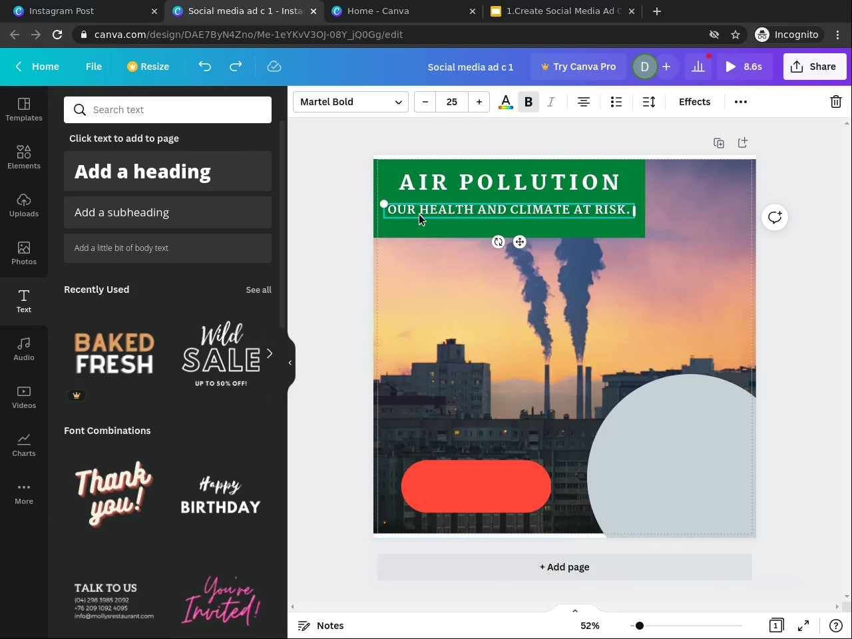Open the Videos panel
Screen dimensions: 852x639
pos(24,397)
